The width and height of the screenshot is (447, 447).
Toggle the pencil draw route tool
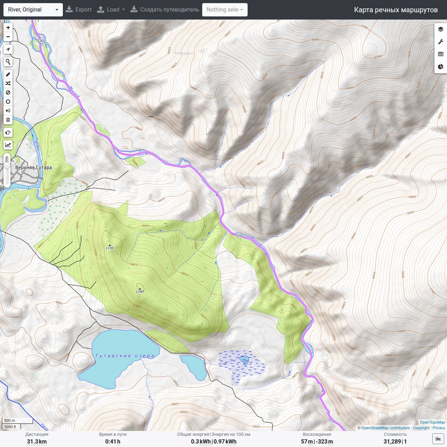click(8, 74)
